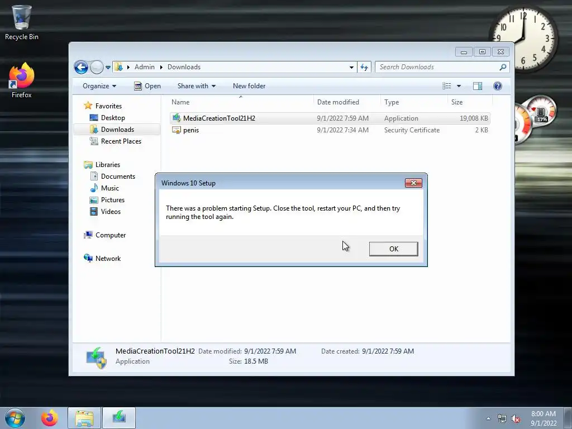This screenshot has width=572, height=429.
Task: Select the security certificate file row
Action: pos(330,130)
